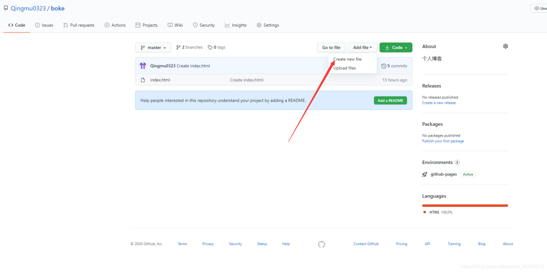Click the Go to file button
547x272 pixels.
[331, 47]
